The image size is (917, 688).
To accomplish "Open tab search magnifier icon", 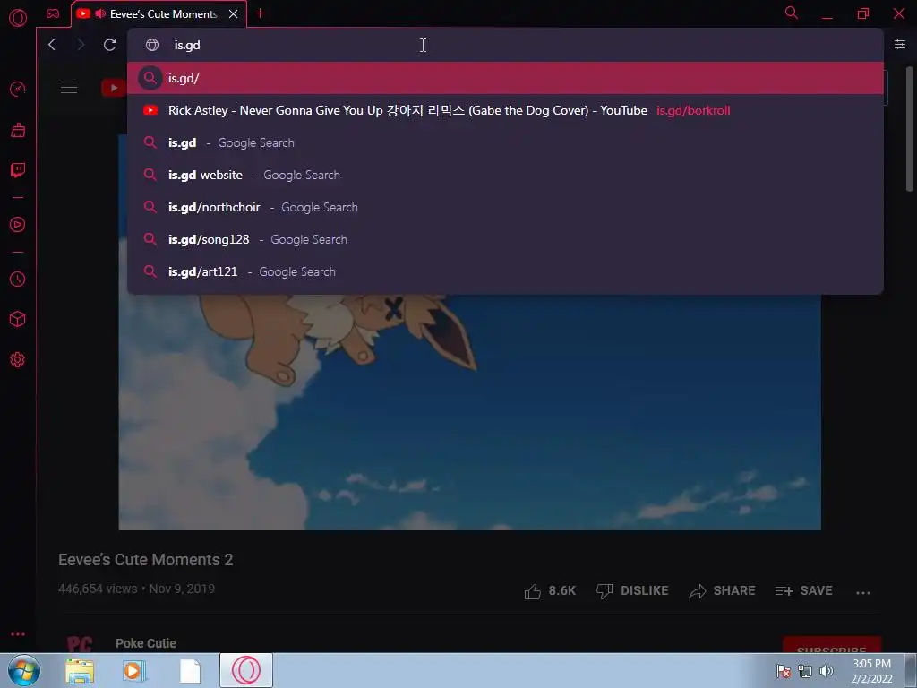I will (792, 13).
